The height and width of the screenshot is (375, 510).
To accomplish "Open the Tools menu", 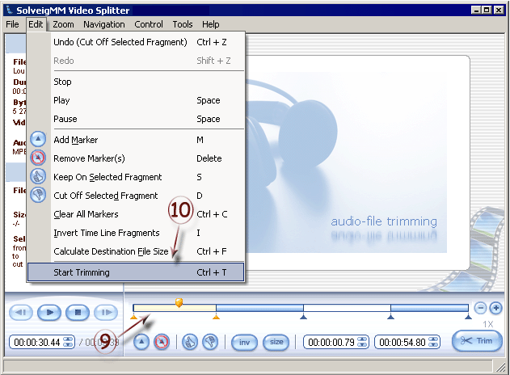I will click(183, 24).
